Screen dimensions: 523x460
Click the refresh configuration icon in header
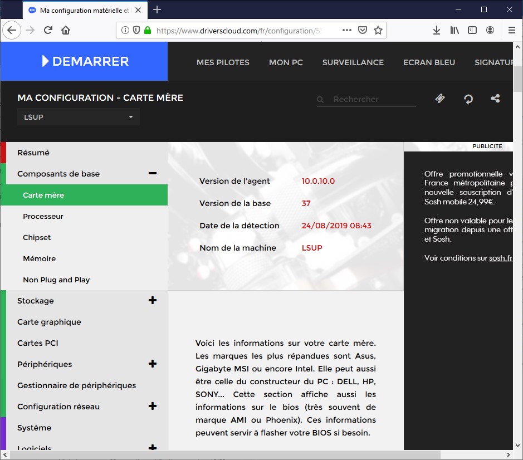click(x=468, y=99)
